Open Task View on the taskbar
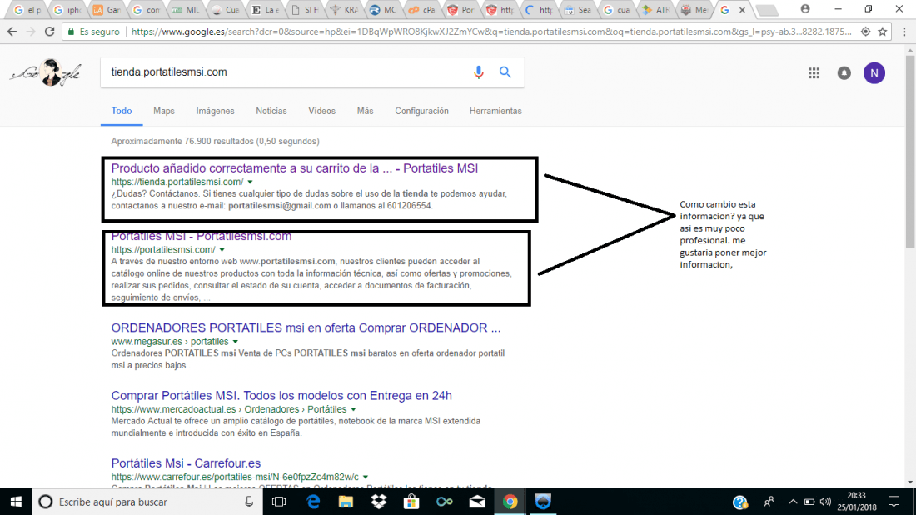This screenshot has height=515, width=916. [x=279, y=502]
